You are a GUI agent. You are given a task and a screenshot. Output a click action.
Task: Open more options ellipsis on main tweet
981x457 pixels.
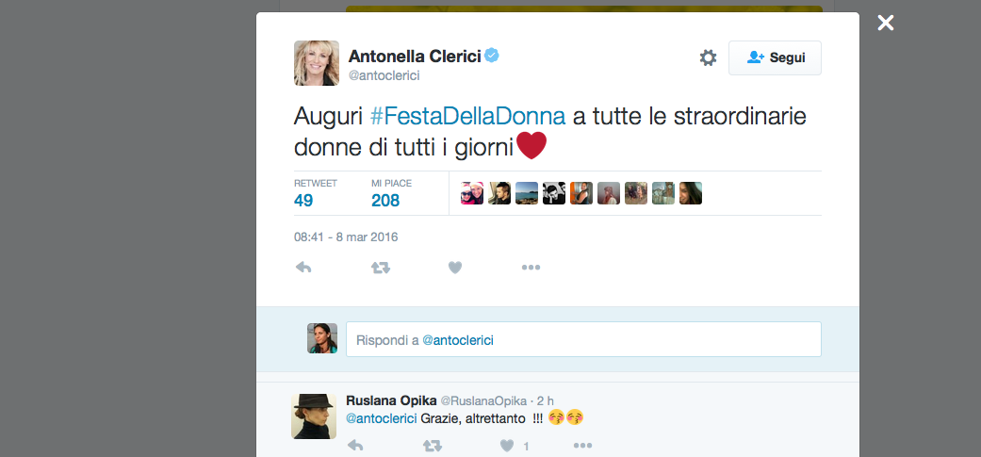click(531, 268)
